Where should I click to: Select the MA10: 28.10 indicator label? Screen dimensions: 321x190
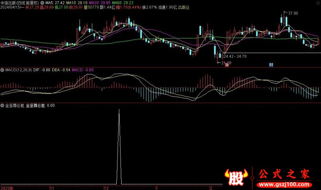tap(76, 3)
